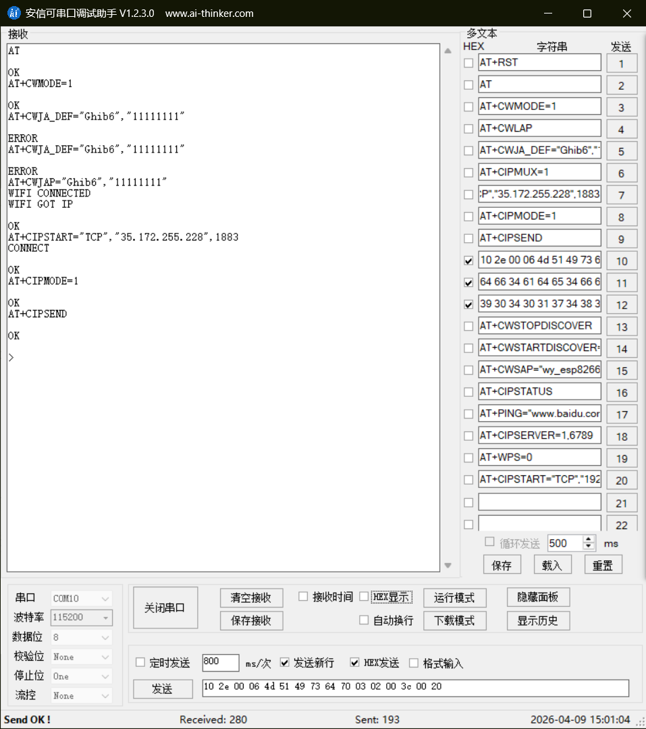This screenshot has height=729, width=646.
Task: Increase loop interval with stepper up arrow
Action: point(589,539)
